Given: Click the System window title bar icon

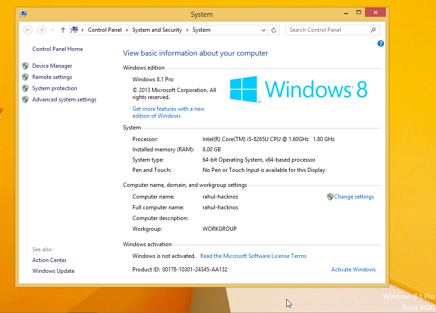Looking at the screenshot, I should pyautogui.click(x=23, y=14).
